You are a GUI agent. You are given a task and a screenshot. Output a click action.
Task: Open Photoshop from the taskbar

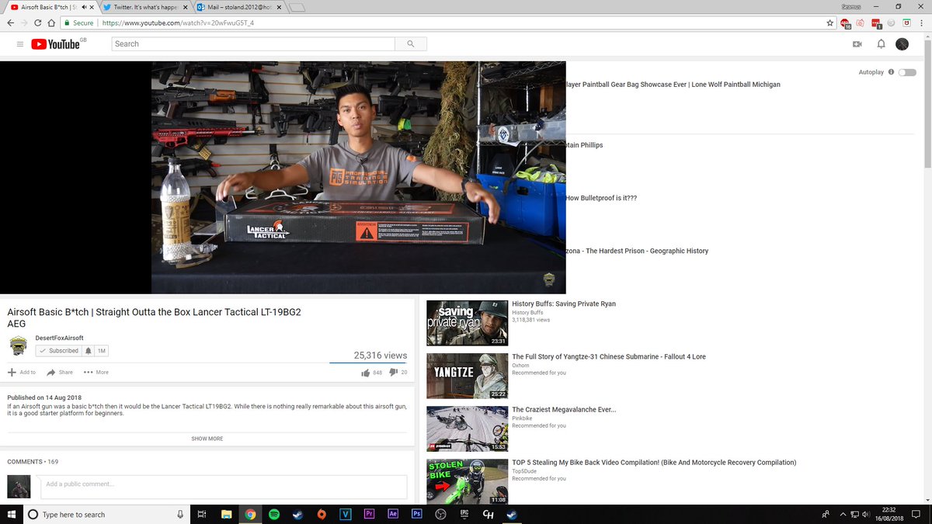coord(417,514)
